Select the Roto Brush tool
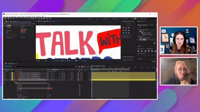Screen dimensions: 200x112 (x=47, y=19)
